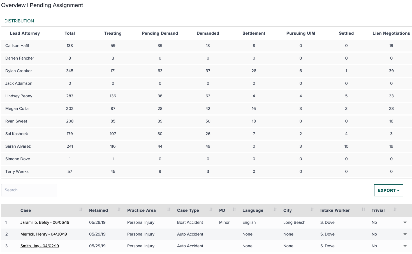Select the Dylan Crooker attorney row name
The width and height of the screenshot is (412, 254).
[x=18, y=71]
